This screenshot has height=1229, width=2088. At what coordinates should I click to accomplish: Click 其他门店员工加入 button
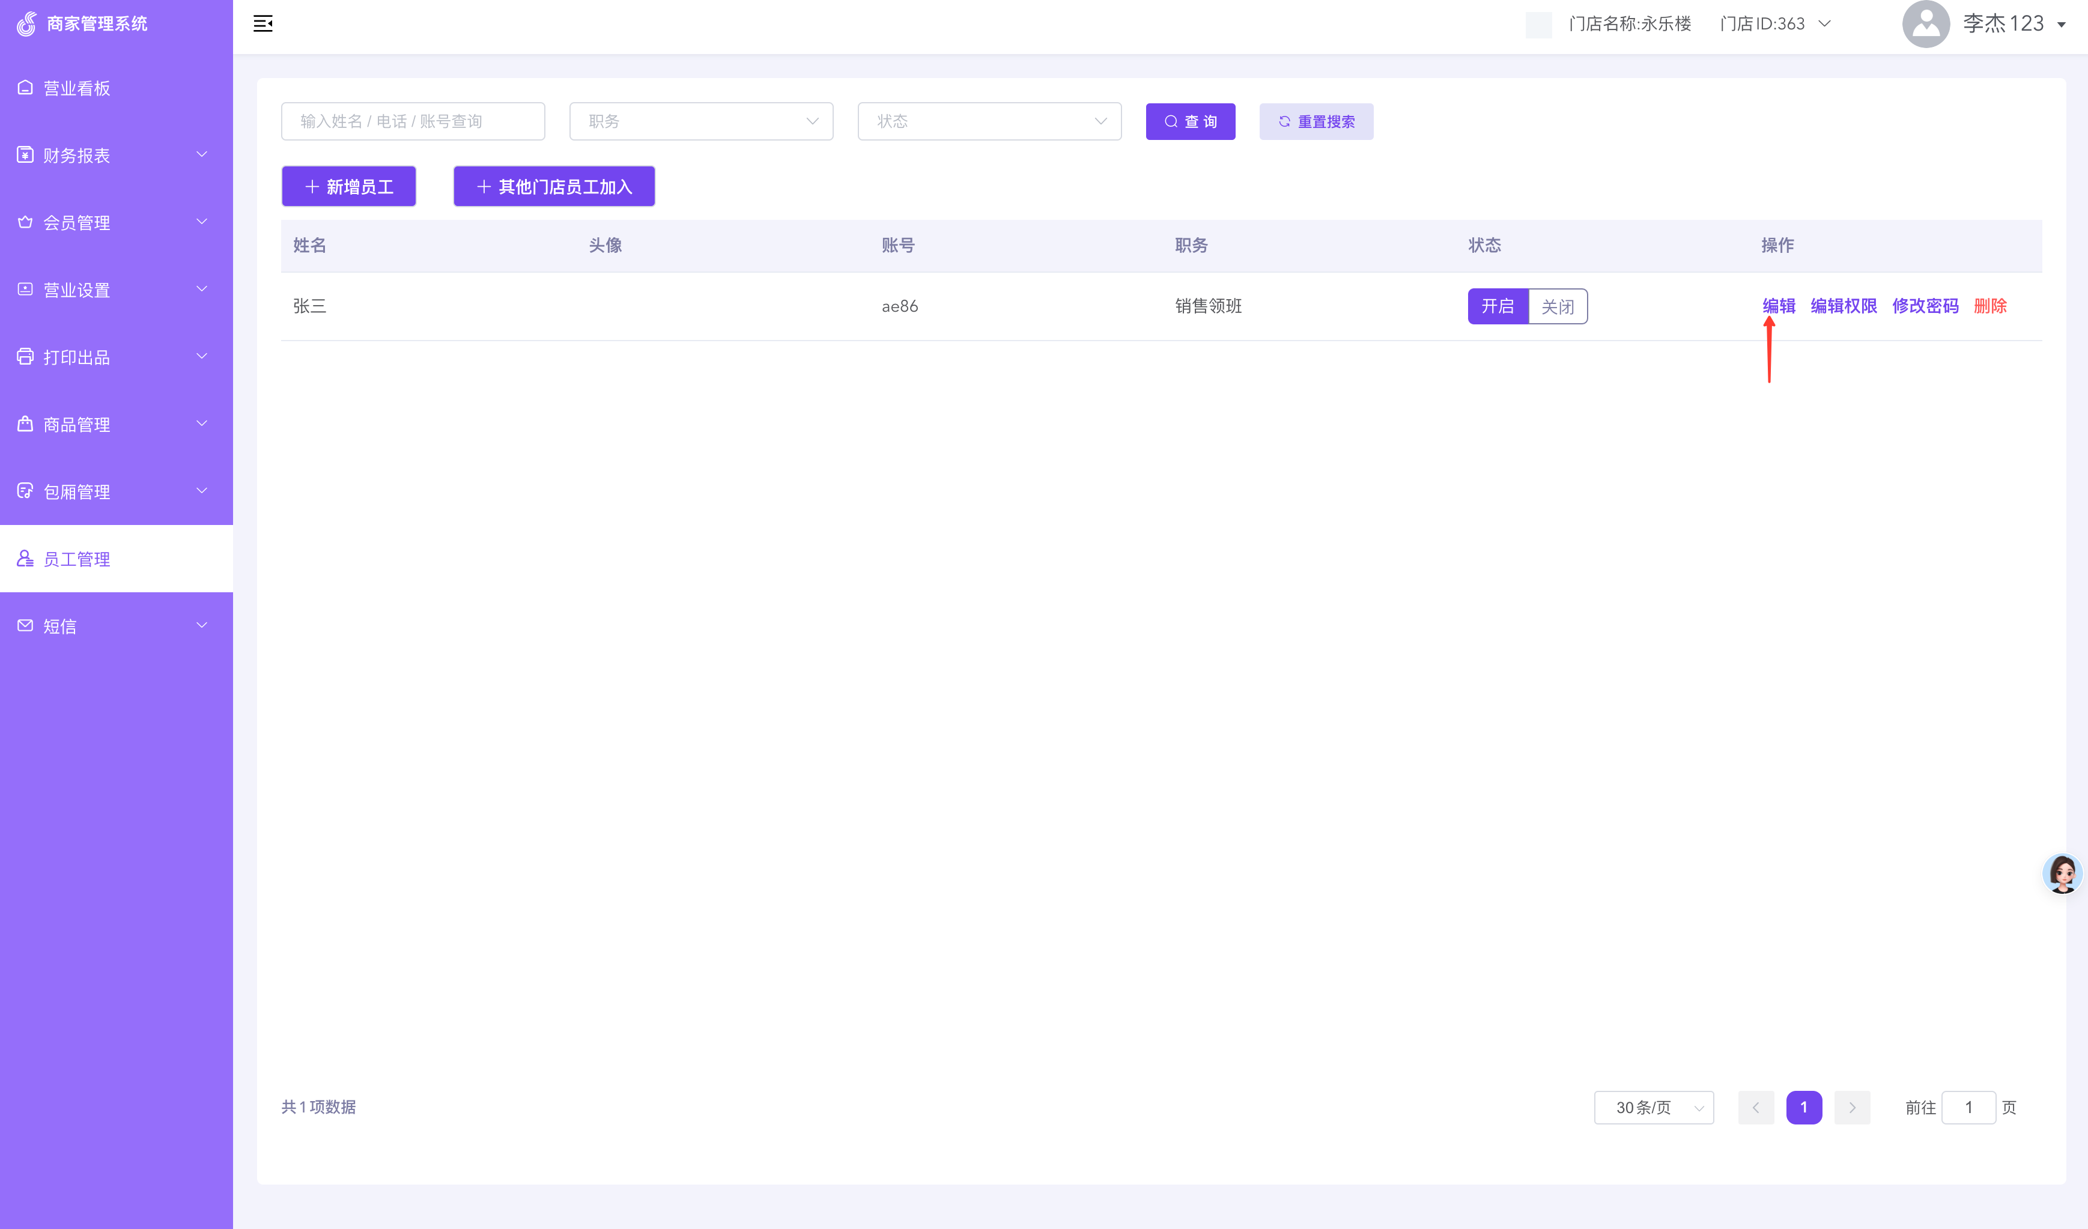[x=554, y=186]
